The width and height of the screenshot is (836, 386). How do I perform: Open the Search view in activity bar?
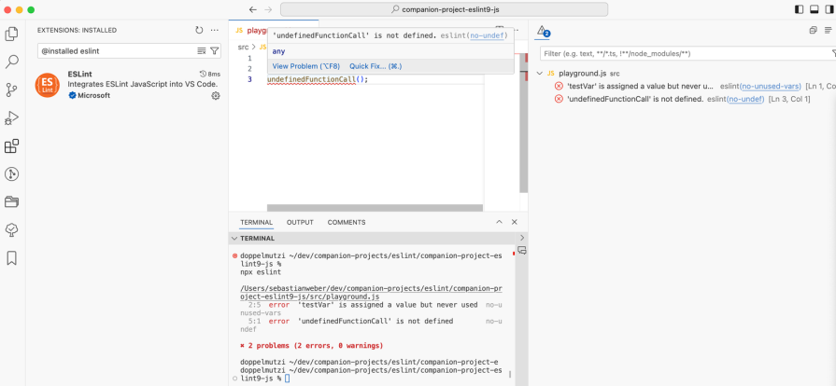[12, 62]
